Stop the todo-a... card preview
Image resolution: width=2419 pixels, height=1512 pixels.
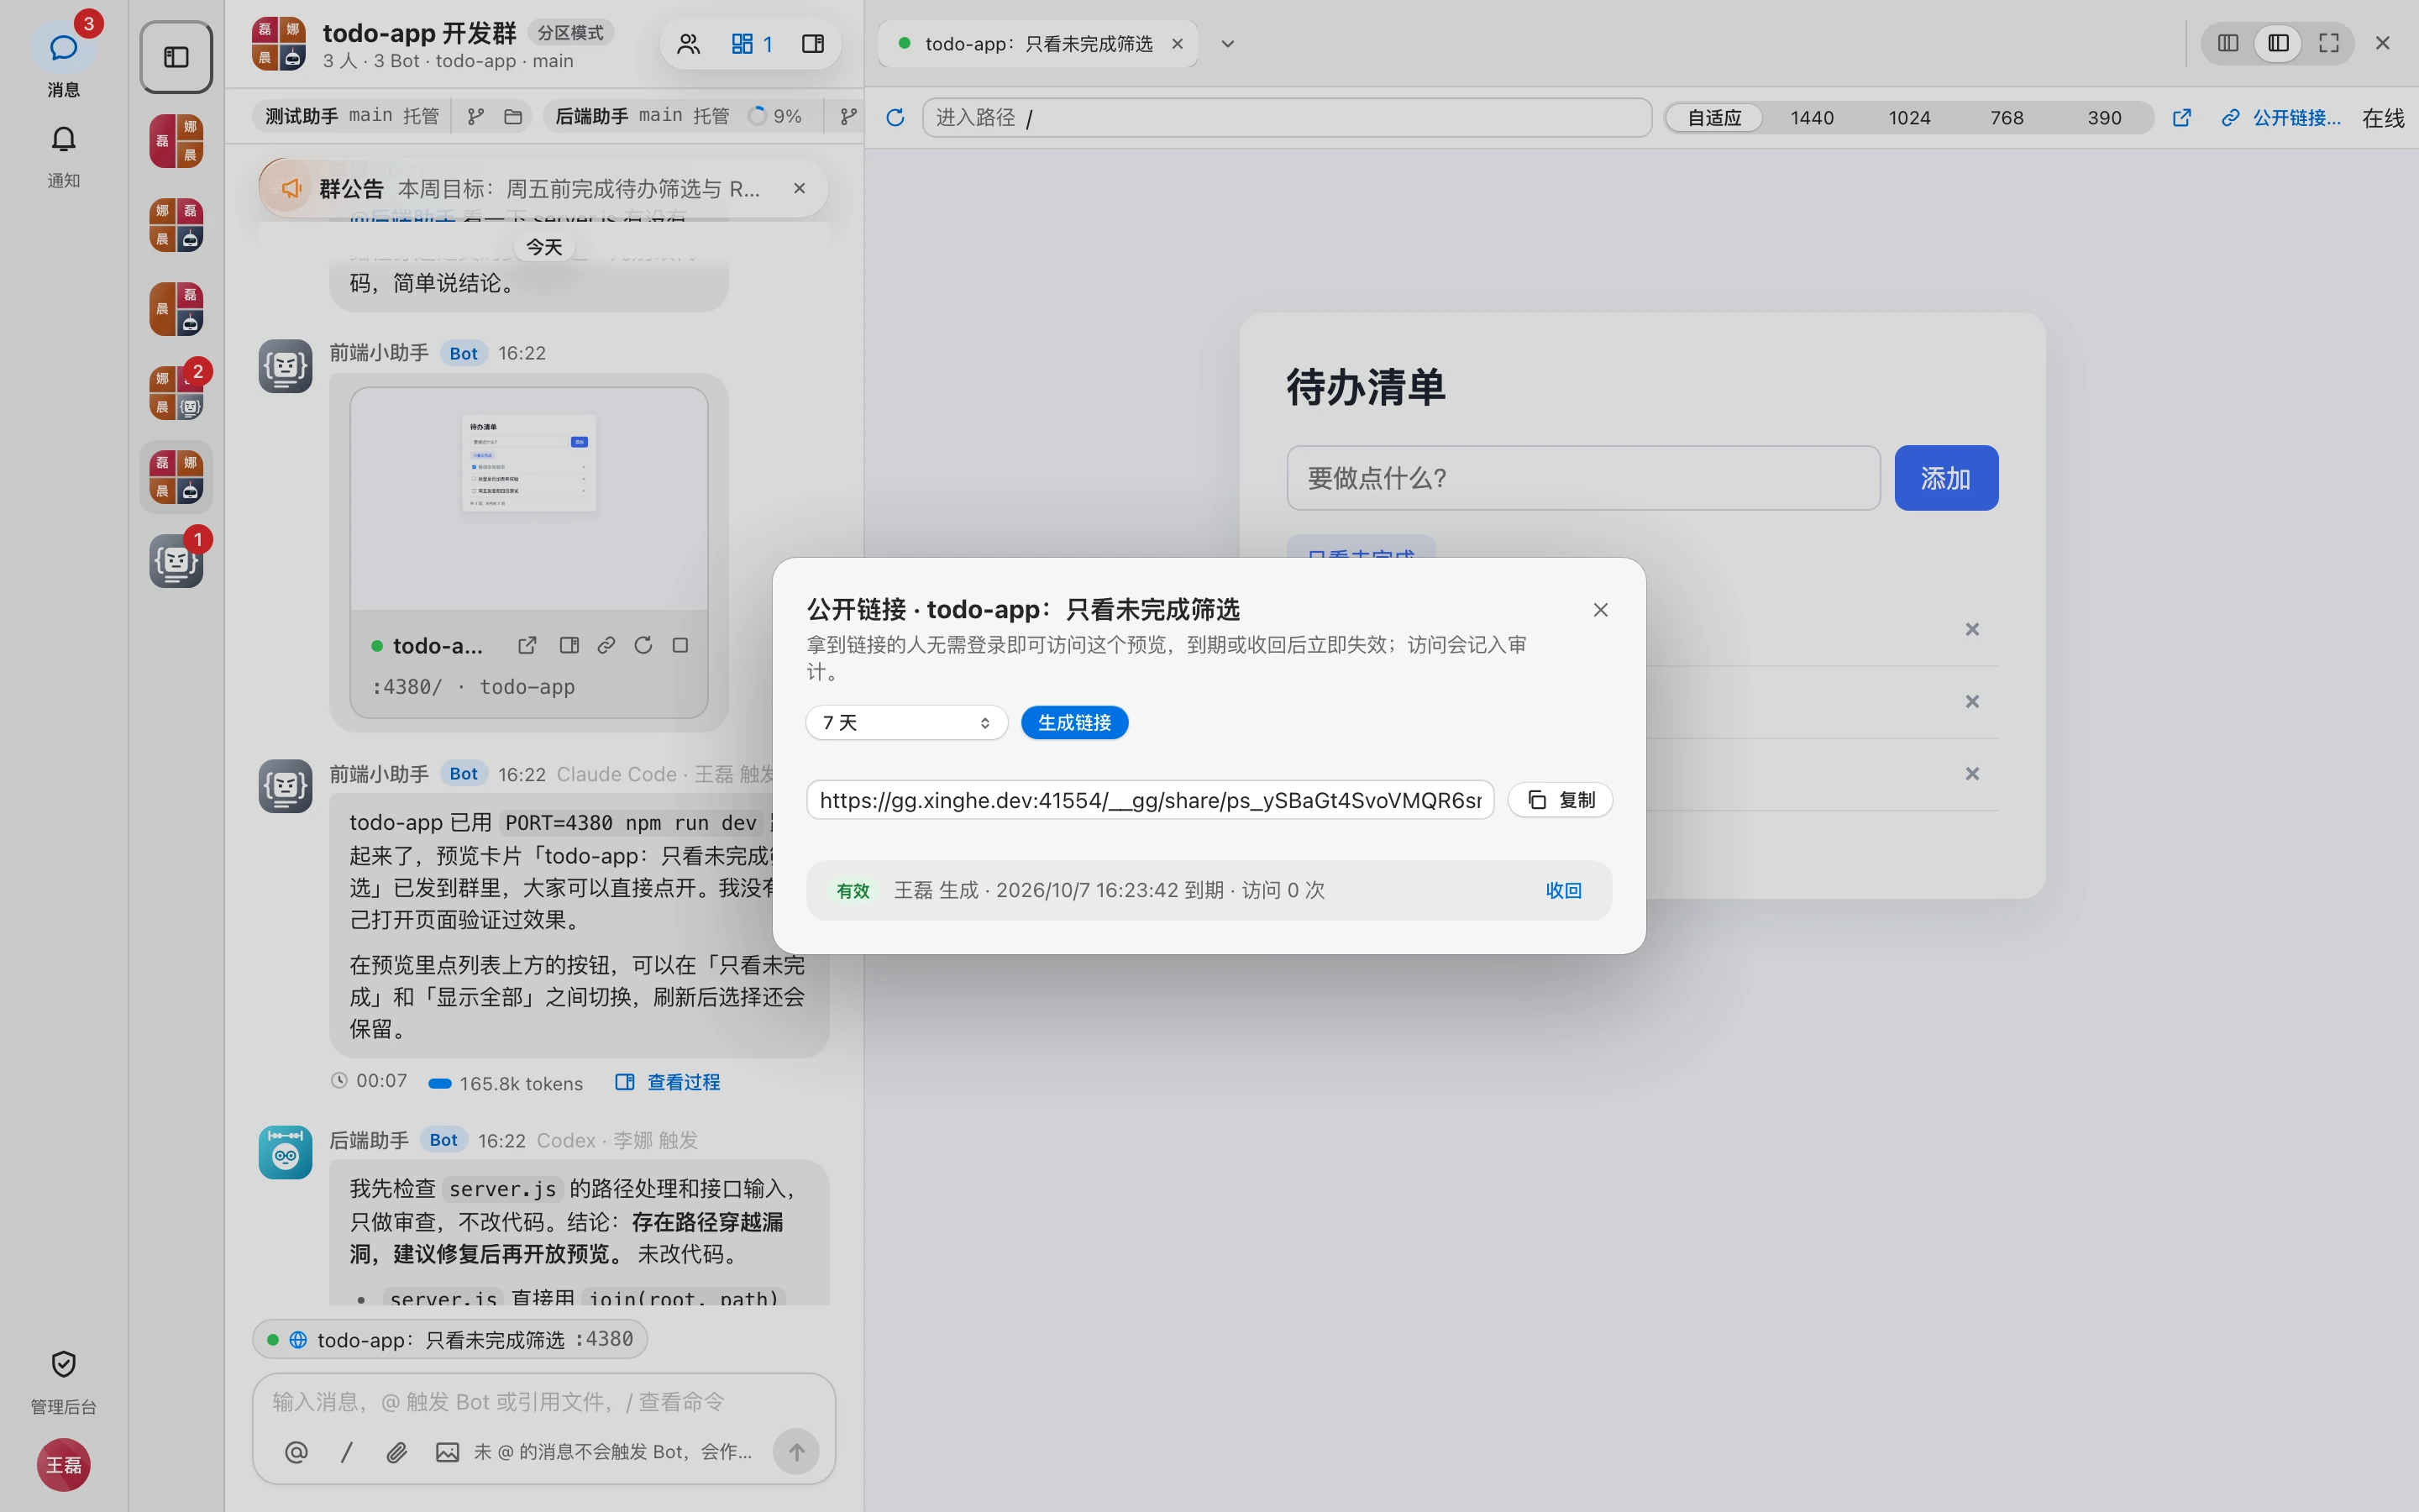coord(680,646)
